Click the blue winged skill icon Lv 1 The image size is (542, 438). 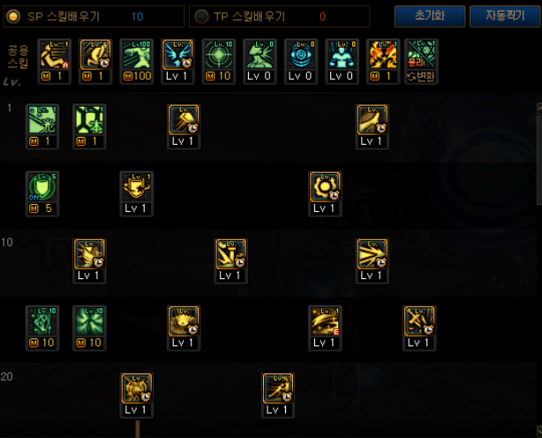177,62
